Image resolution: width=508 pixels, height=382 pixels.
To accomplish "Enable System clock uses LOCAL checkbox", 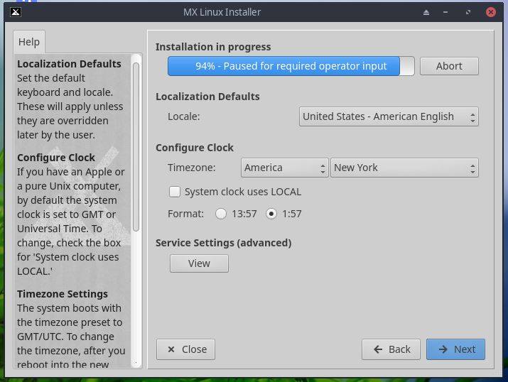I will click(x=175, y=192).
